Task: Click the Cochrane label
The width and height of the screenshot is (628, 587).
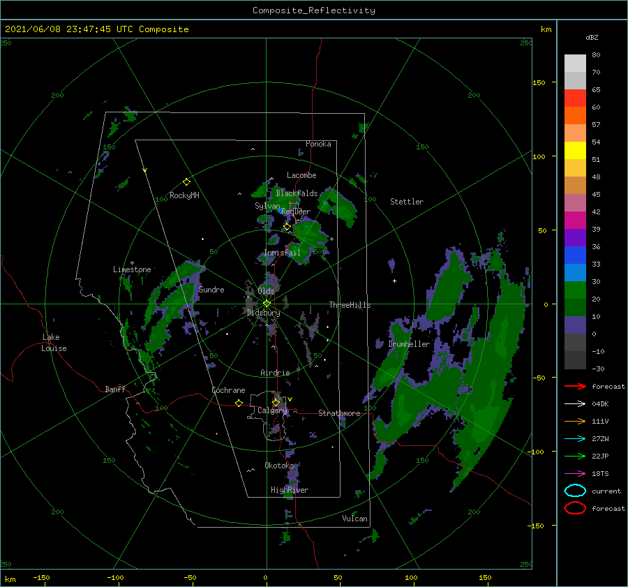Action: [x=228, y=390]
